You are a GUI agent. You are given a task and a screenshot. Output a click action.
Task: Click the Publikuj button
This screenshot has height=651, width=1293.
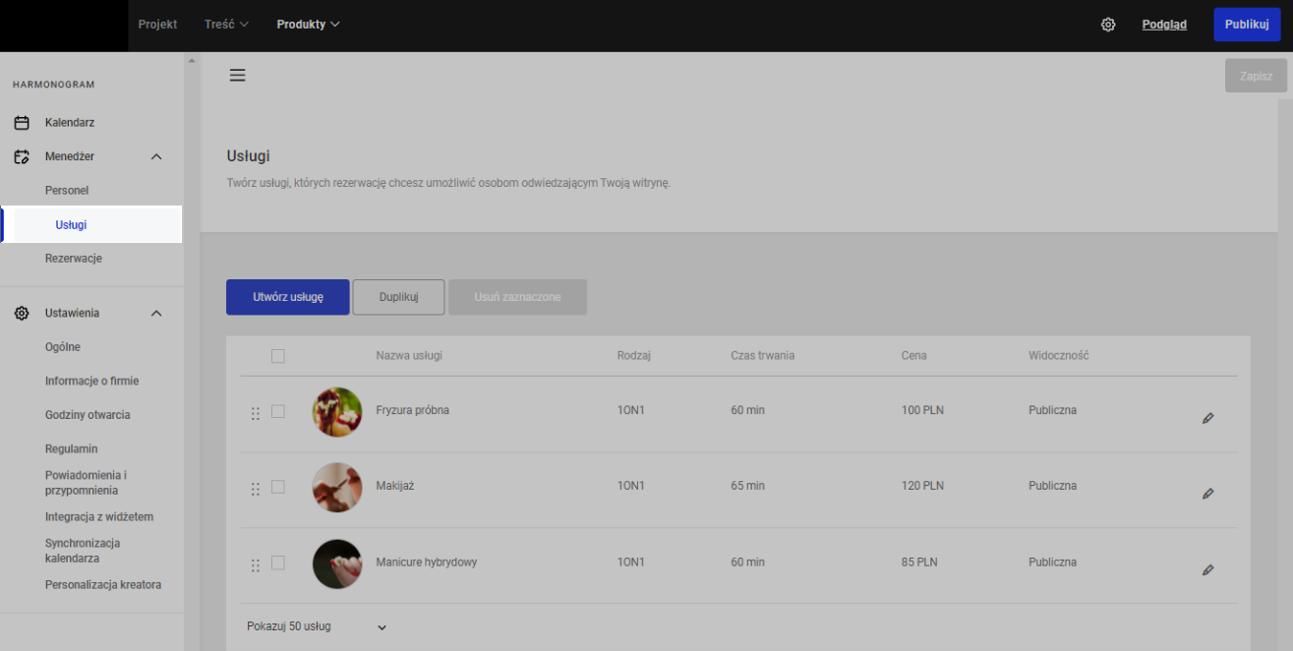coord(1247,25)
